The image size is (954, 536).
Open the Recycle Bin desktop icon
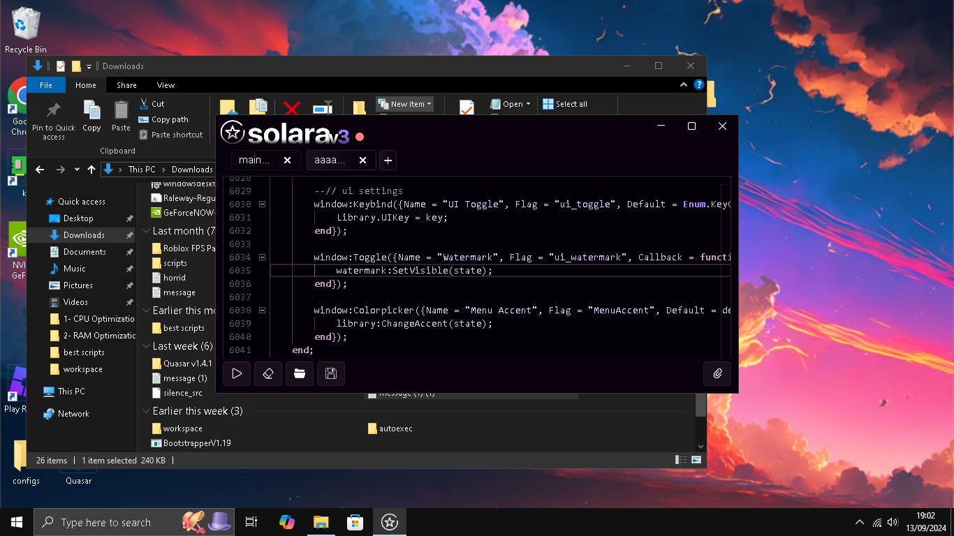(x=26, y=30)
